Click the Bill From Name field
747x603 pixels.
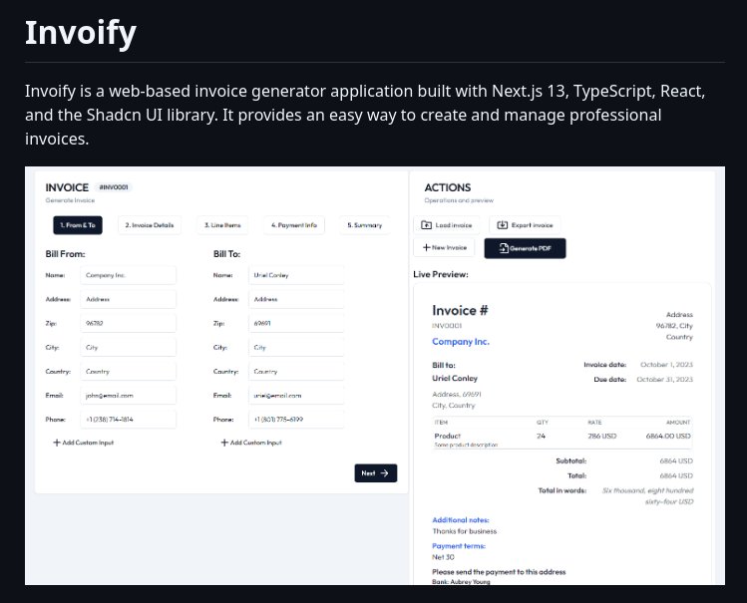point(129,274)
